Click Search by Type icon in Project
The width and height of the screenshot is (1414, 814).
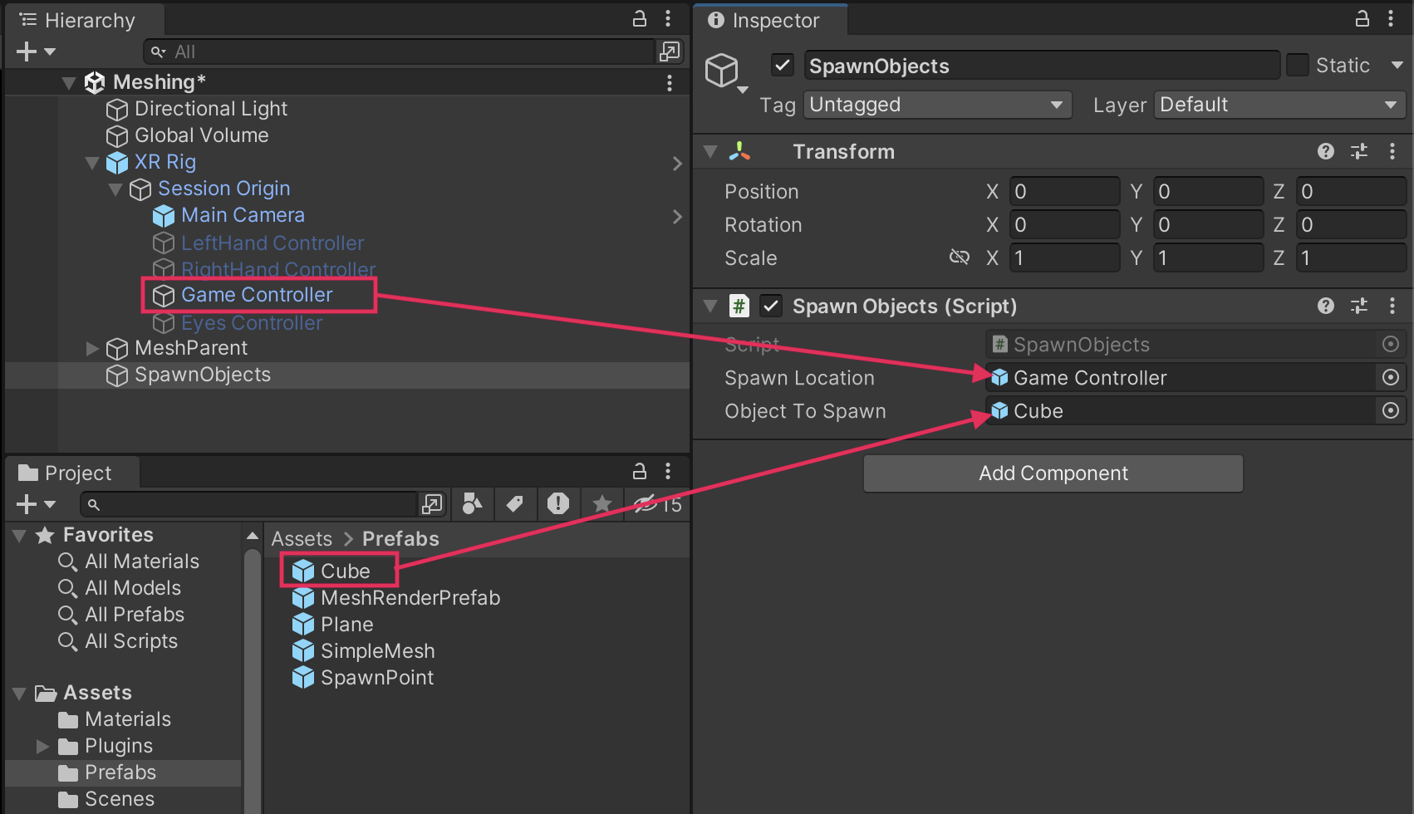coord(472,504)
